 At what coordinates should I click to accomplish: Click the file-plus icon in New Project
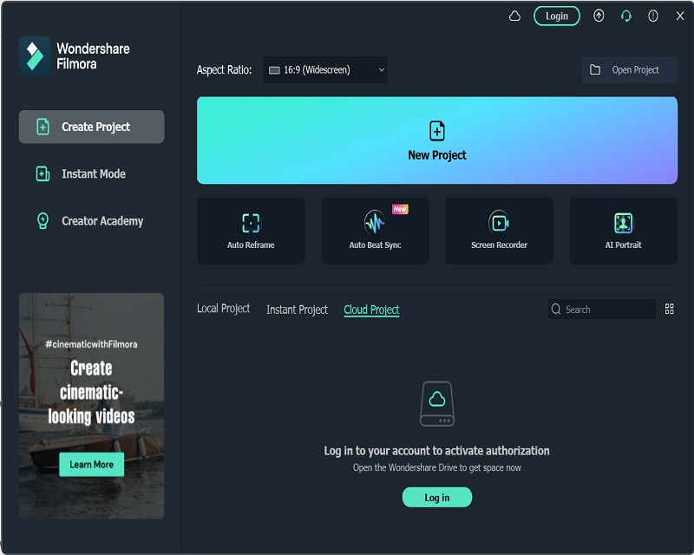tap(437, 131)
